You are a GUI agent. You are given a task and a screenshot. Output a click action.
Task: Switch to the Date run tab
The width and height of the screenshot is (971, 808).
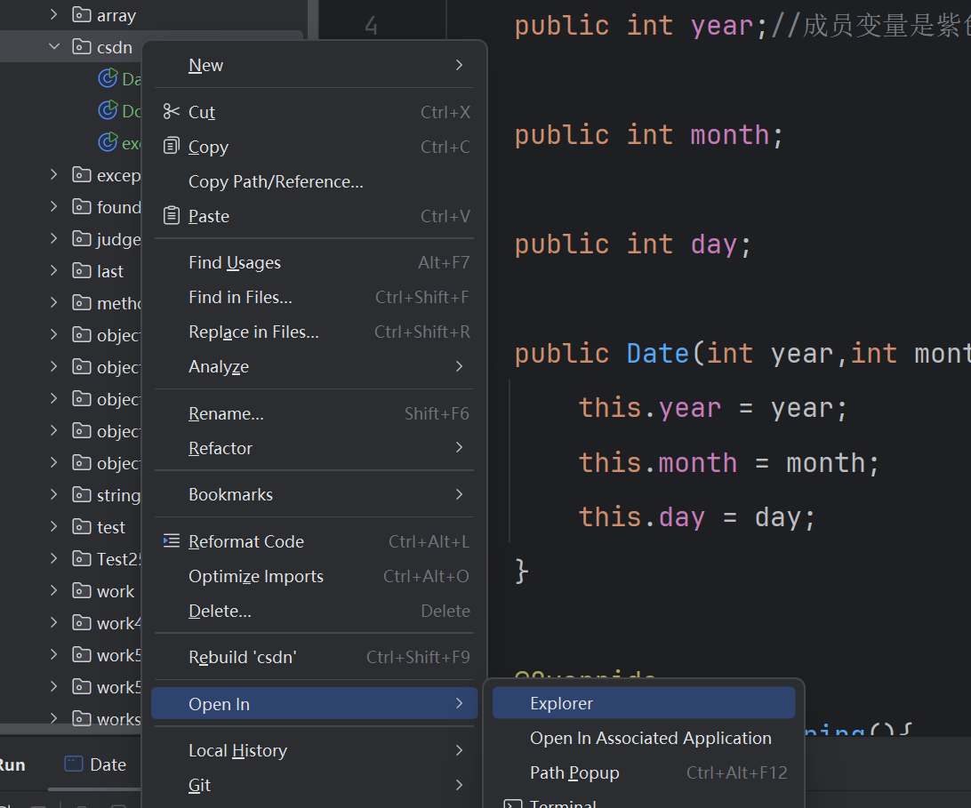point(96,764)
